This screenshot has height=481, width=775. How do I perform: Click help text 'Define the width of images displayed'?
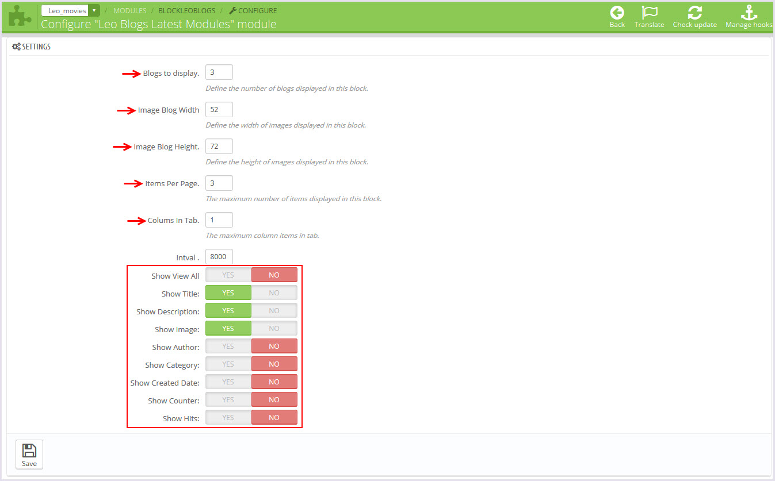click(x=285, y=125)
